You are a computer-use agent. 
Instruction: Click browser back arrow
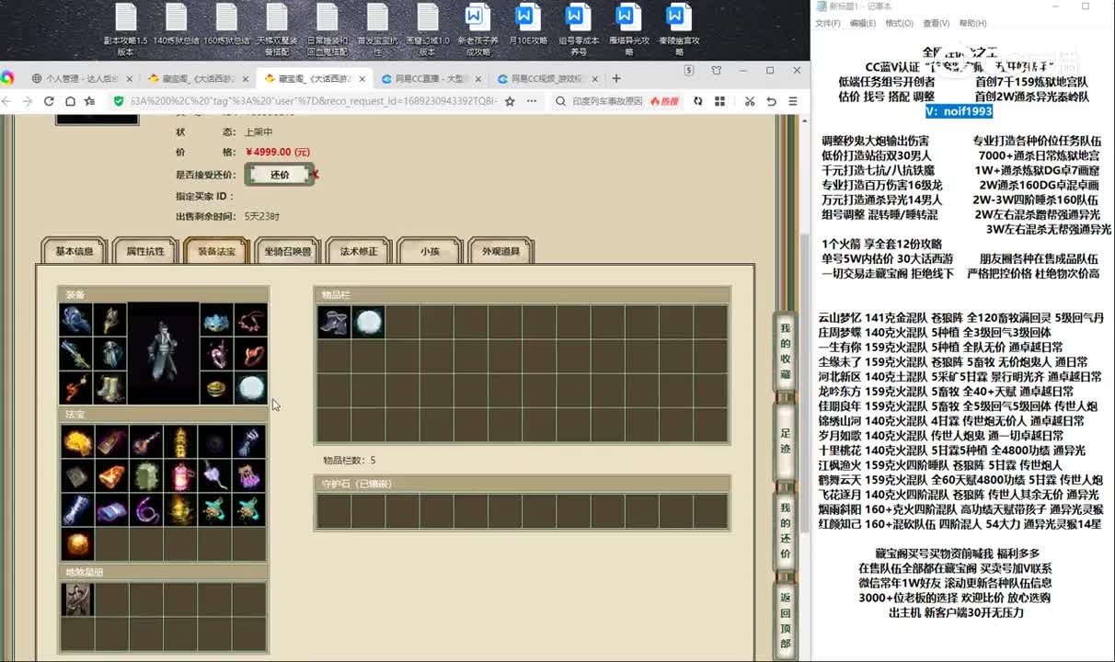(8, 101)
